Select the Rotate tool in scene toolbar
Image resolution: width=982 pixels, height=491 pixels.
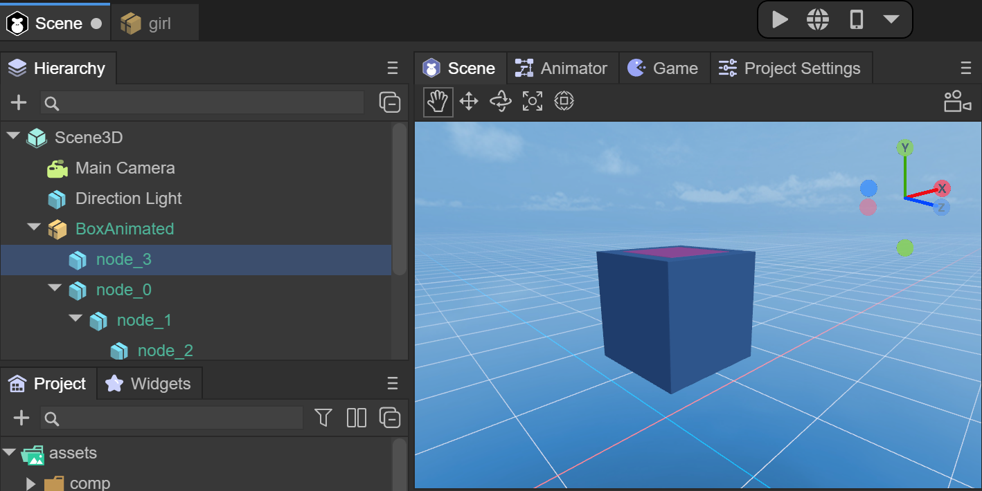click(500, 102)
